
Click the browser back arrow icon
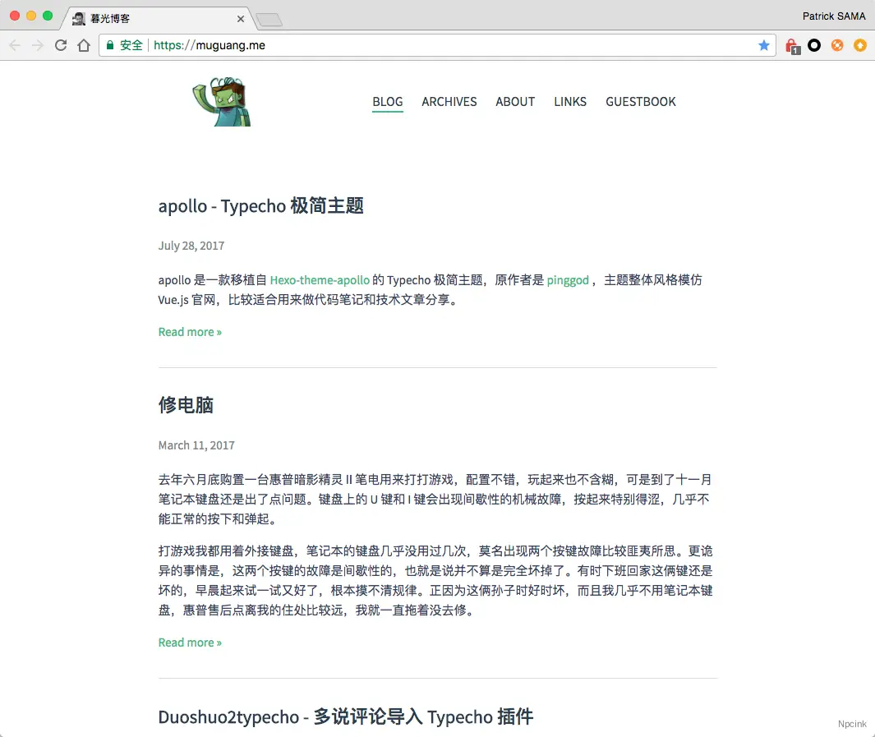click(15, 45)
